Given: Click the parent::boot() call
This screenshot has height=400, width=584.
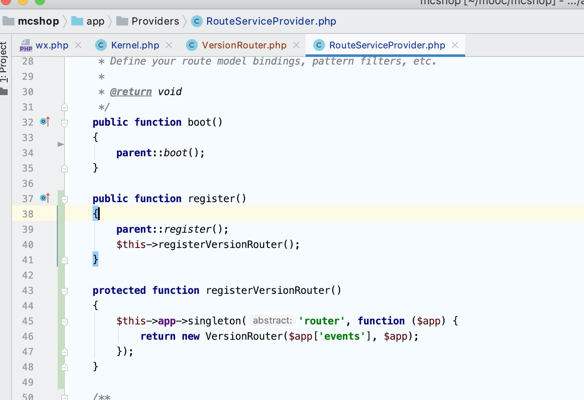Looking at the screenshot, I should tap(160, 153).
